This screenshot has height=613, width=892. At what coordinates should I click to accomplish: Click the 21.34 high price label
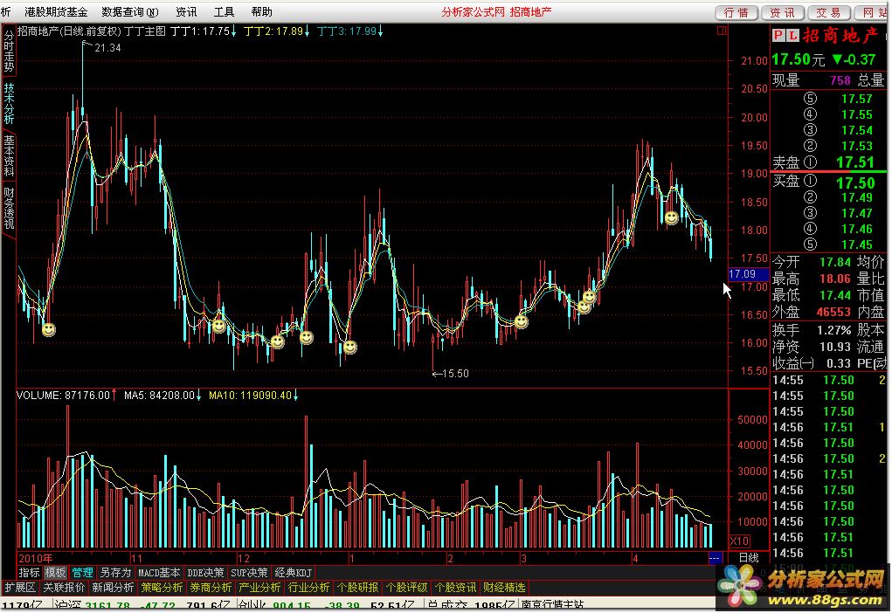(x=107, y=48)
